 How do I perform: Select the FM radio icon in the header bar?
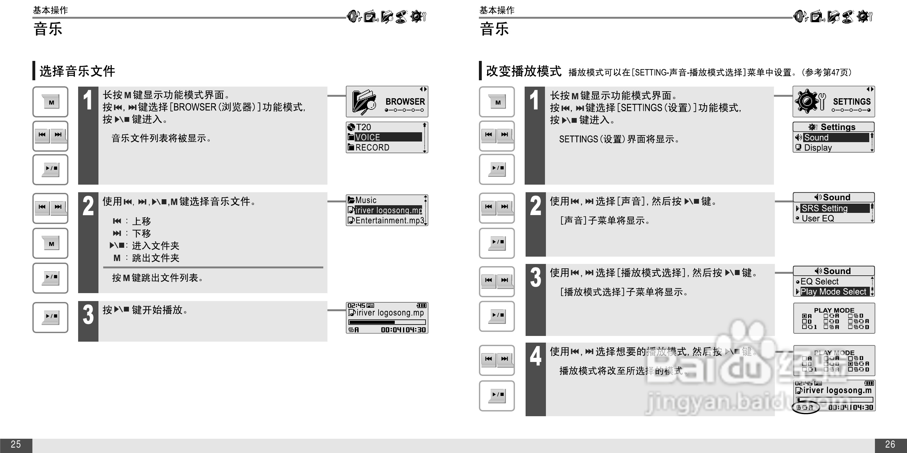tap(370, 16)
